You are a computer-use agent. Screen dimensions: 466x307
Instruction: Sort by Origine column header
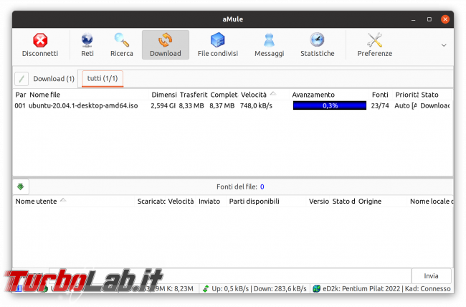click(370, 202)
